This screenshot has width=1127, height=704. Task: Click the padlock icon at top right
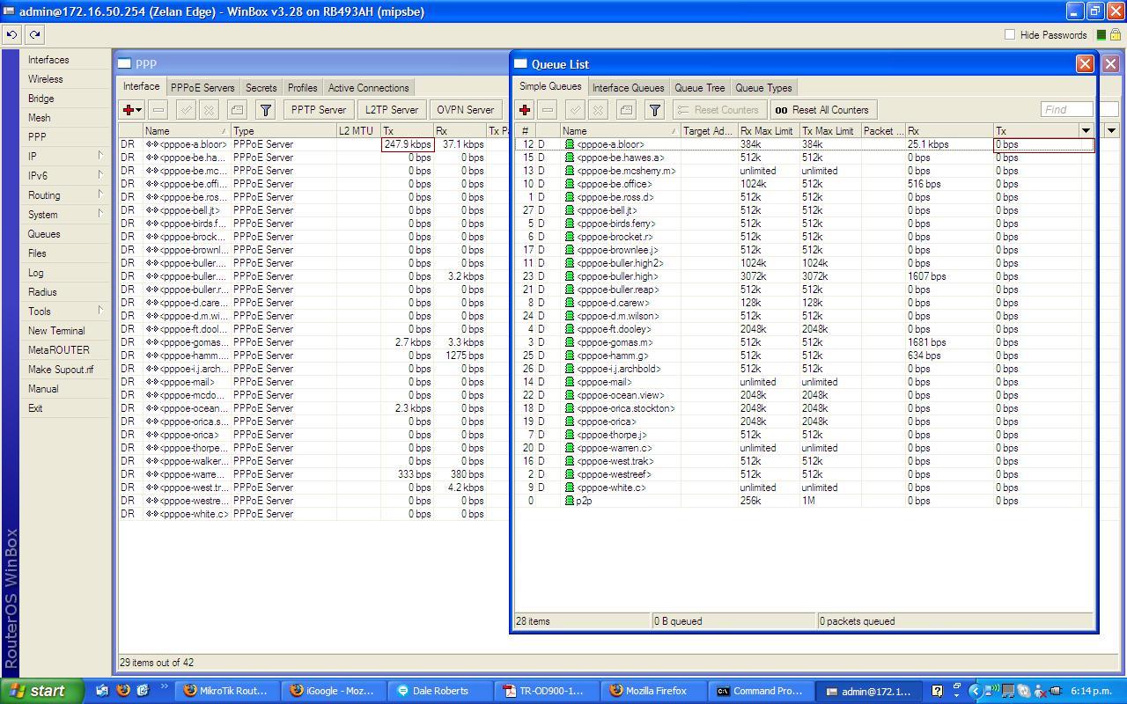point(1116,34)
